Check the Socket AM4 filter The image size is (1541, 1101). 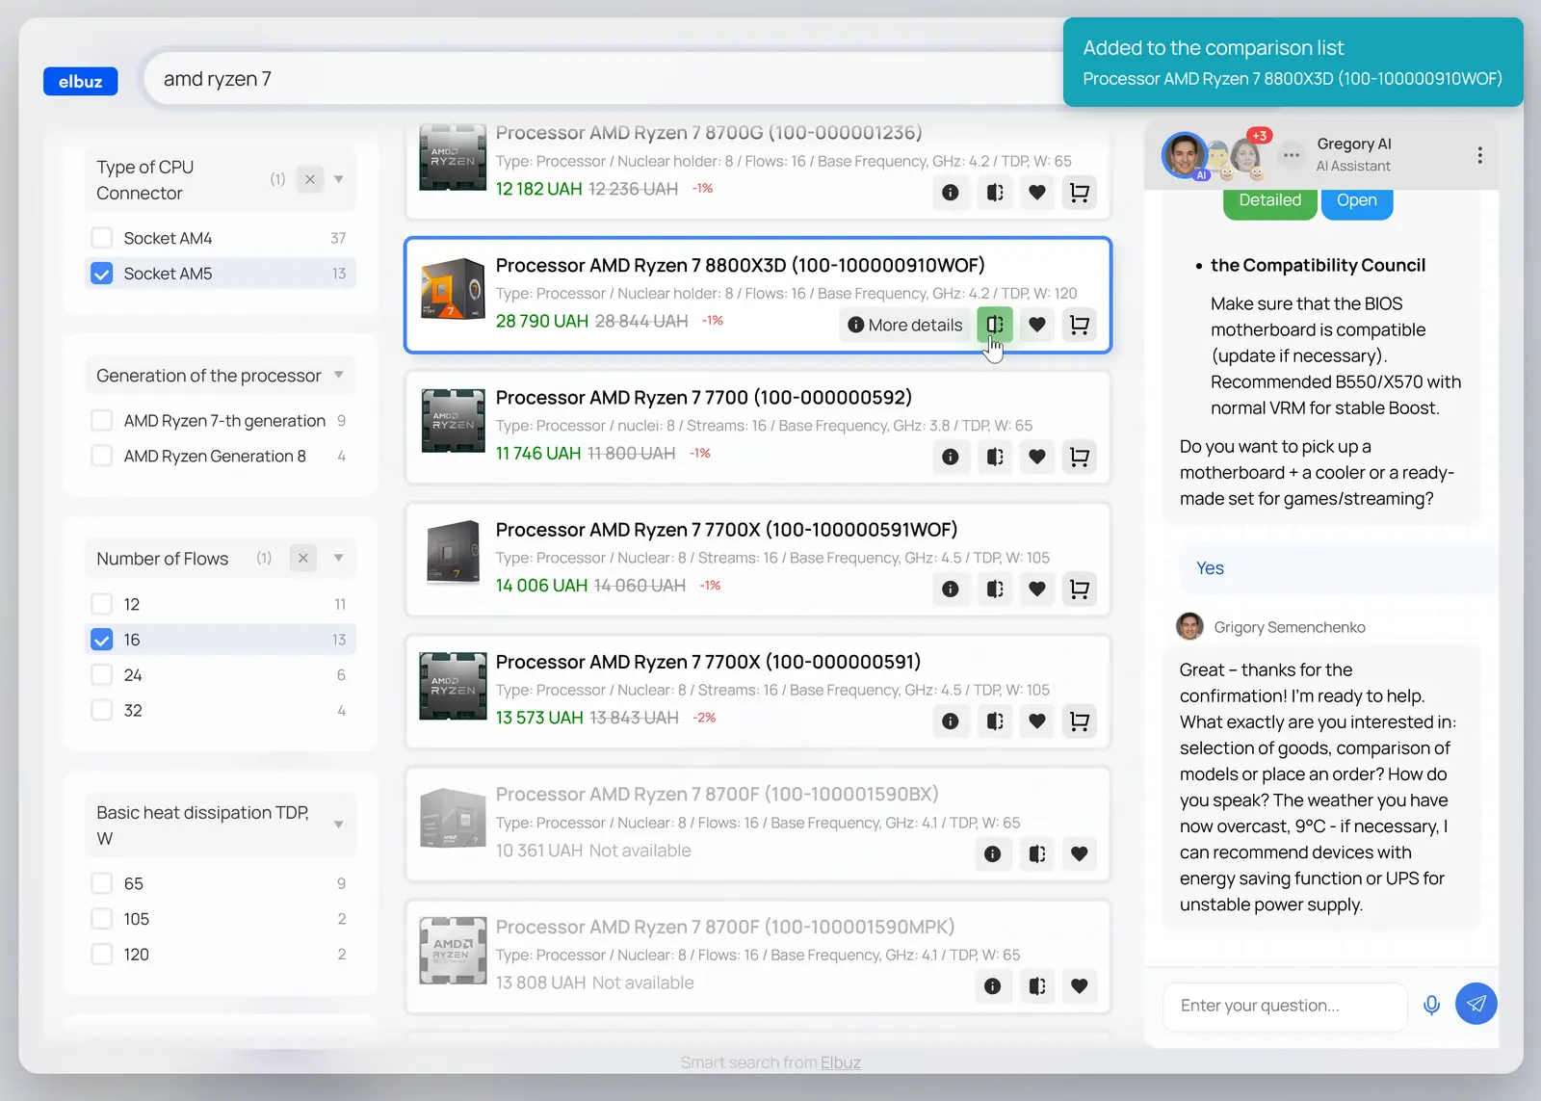point(101,238)
